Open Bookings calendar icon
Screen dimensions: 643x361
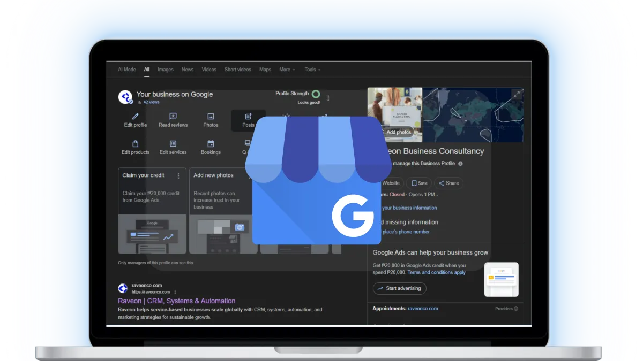[211, 143]
